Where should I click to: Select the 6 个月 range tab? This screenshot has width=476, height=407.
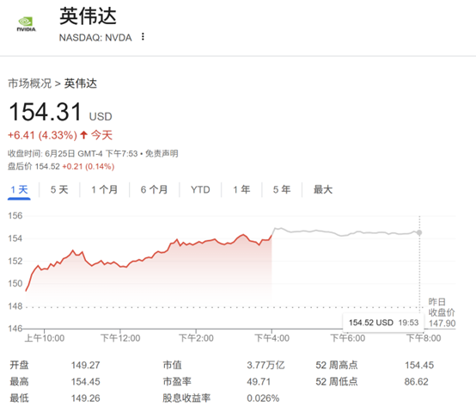tap(154, 190)
